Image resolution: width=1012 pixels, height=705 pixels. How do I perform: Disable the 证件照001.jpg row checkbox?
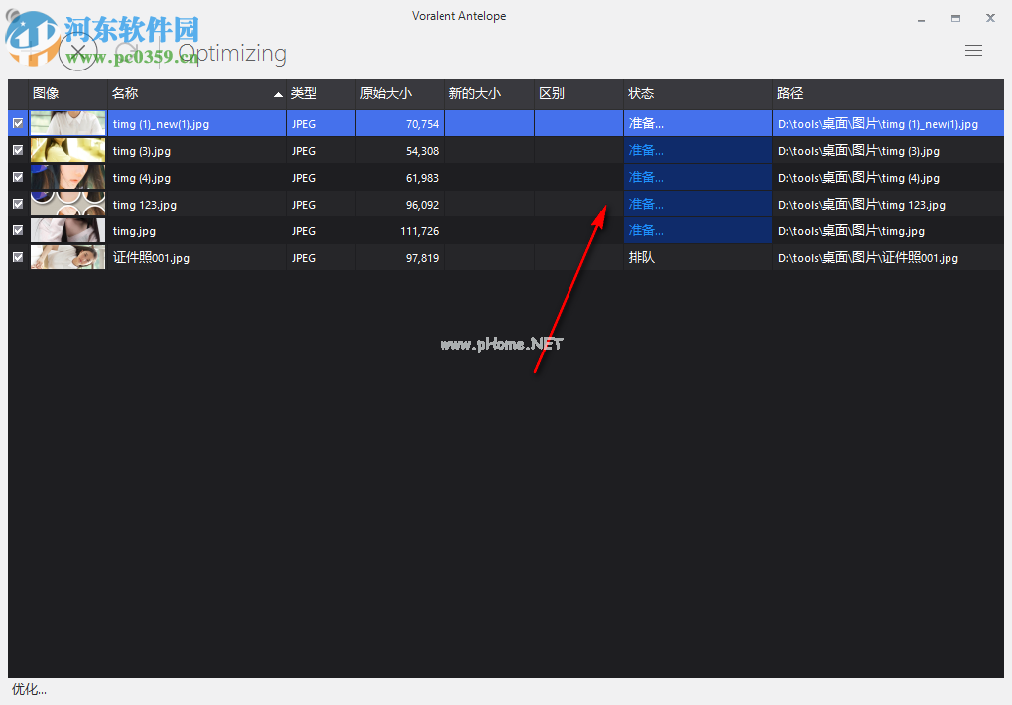coord(18,258)
